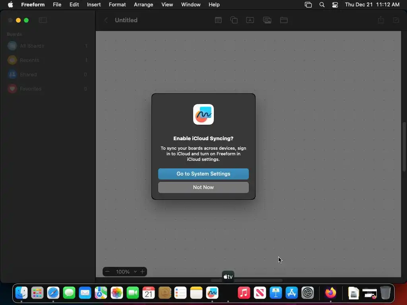Open the View menu

tap(167, 5)
